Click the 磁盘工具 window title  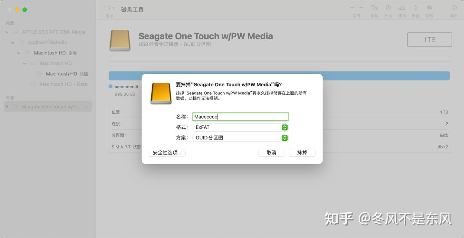pyautogui.click(x=132, y=10)
